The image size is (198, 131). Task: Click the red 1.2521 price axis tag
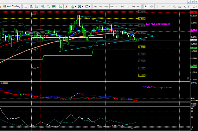pos(194,12)
